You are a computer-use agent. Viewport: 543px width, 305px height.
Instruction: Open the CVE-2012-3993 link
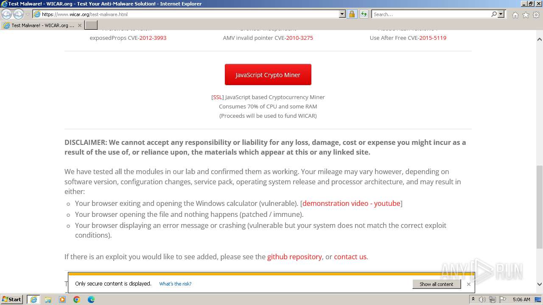coord(153,38)
